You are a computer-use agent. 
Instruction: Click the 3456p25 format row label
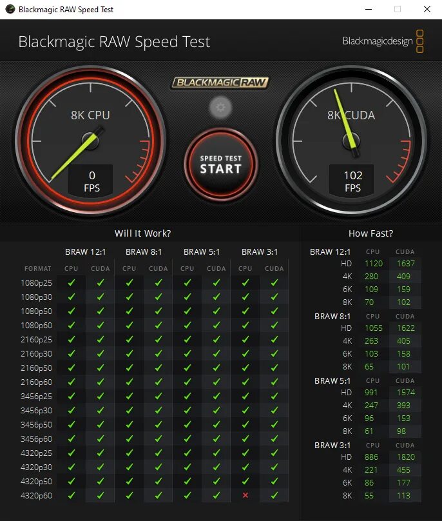[x=36, y=397]
